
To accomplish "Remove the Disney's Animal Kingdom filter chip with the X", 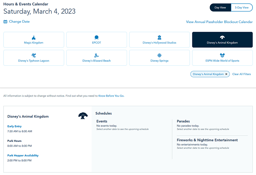I will 226,74.
